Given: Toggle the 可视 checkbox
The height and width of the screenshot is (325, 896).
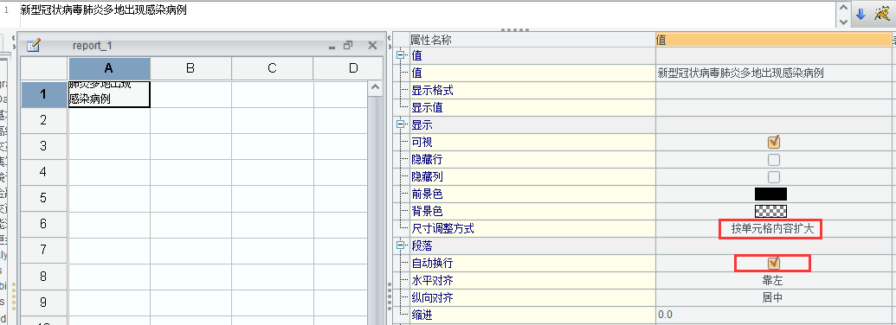Looking at the screenshot, I should point(774,142).
